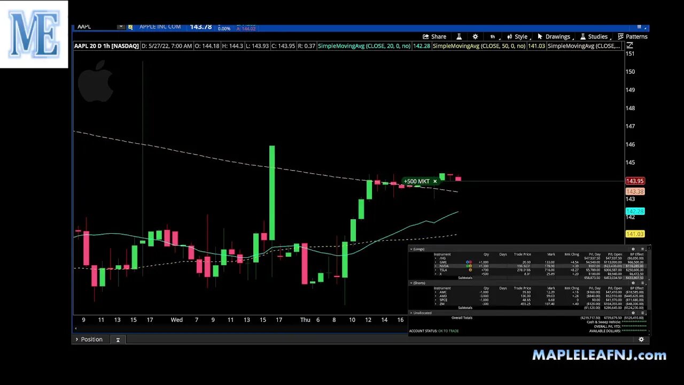Viewport: 684px width, 385px height.
Task: Click the 143.38 price axis label
Action: 635,191
